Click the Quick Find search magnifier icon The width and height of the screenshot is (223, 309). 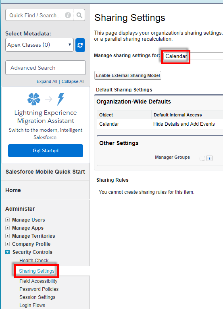click(79, 15)
